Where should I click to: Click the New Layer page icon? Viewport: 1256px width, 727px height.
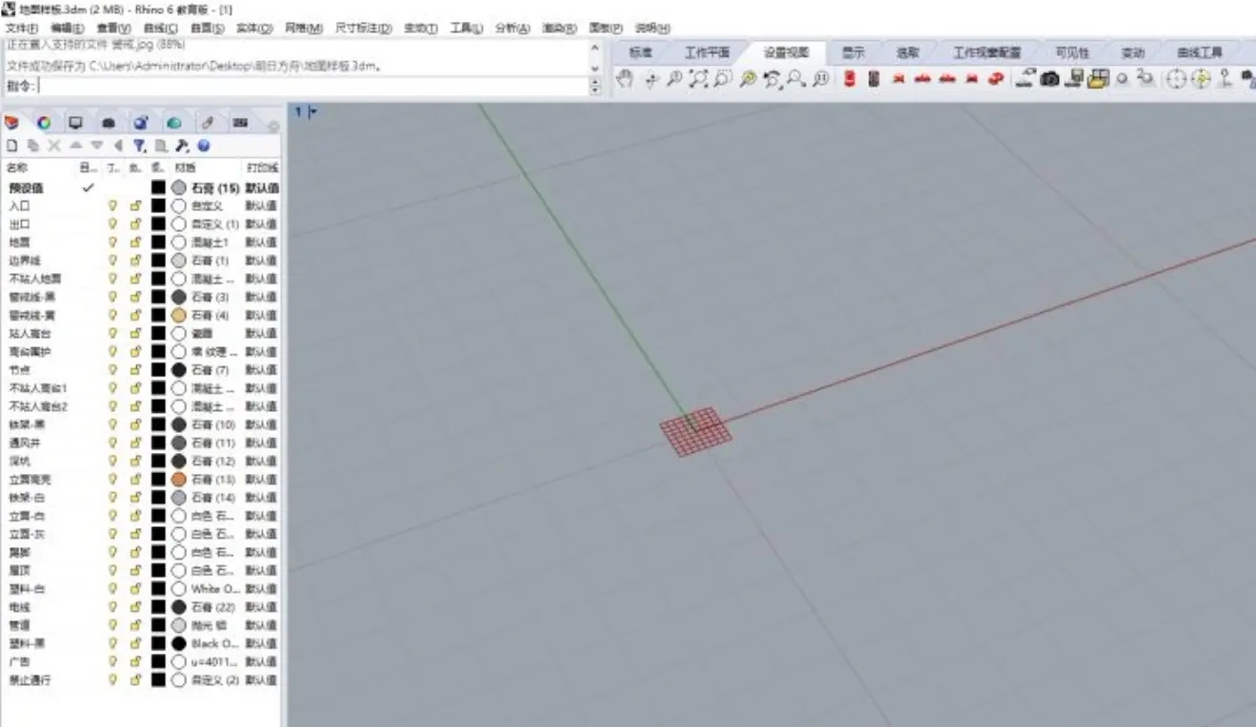12,146
